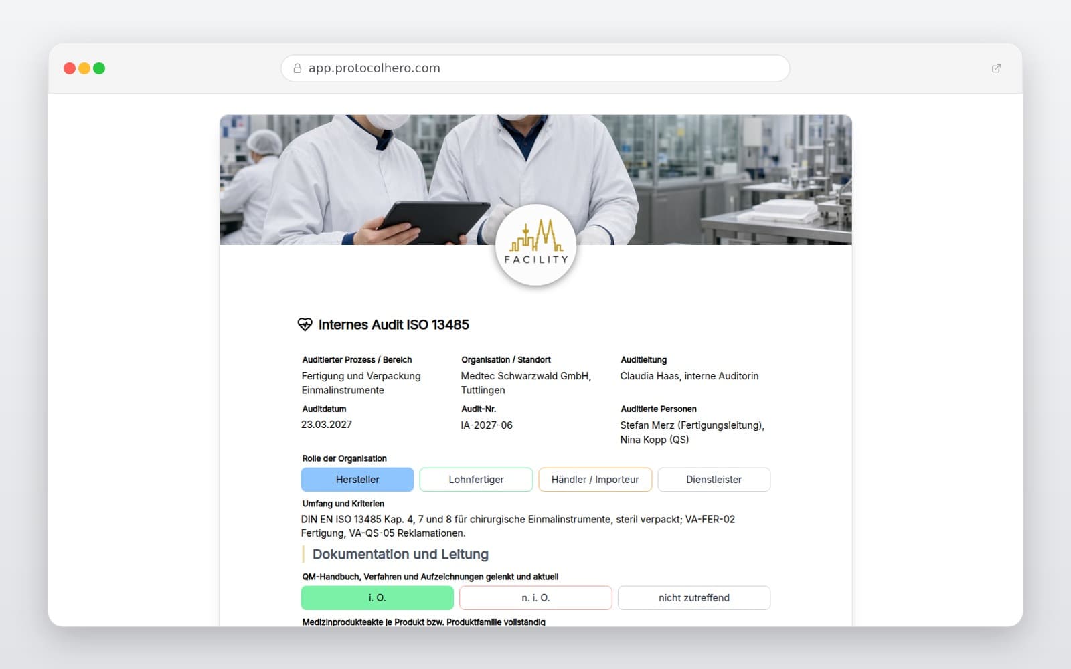
Task: Click the external link icon in browser bar
Action: click(996, 68)
